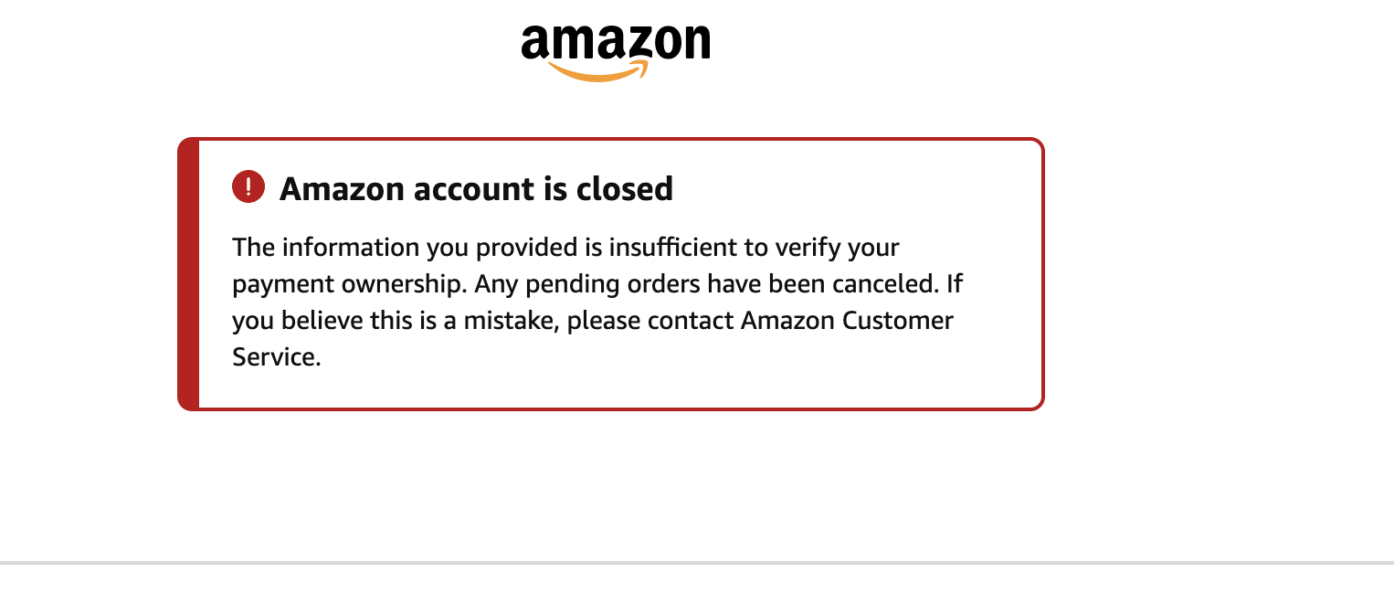The image size is (1394, 594).
Task: Click the phrase "payment ownership"
Action: [350, 284]
